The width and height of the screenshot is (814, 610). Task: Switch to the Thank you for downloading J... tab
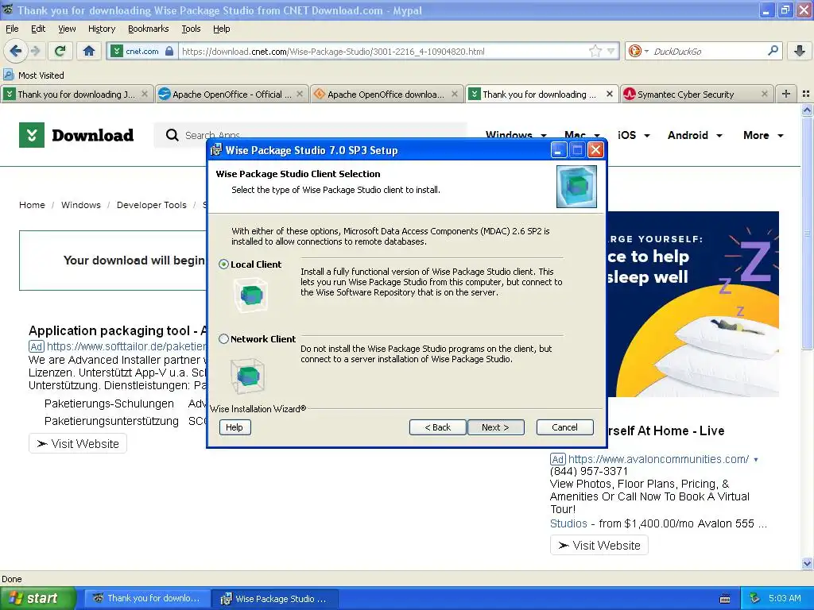(77, 95)
